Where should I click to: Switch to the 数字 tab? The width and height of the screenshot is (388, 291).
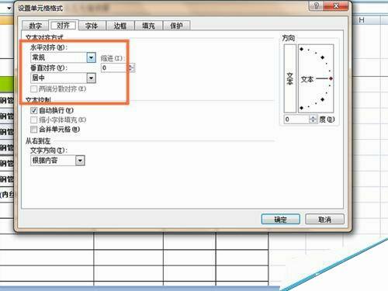click(35, 26)
